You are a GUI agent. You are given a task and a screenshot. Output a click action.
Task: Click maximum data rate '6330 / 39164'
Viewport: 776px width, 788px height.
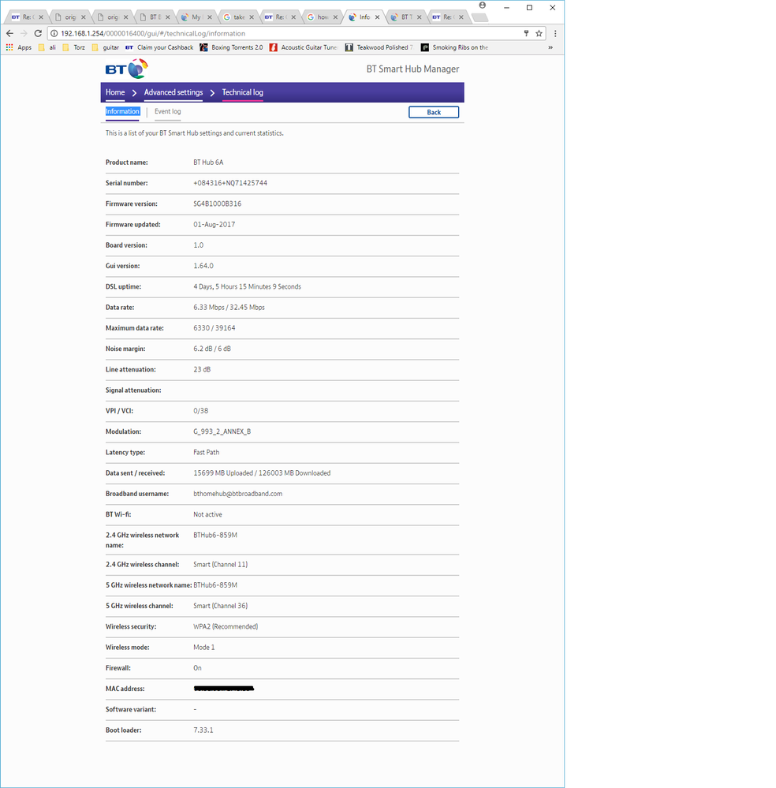[x=214, y=327]
